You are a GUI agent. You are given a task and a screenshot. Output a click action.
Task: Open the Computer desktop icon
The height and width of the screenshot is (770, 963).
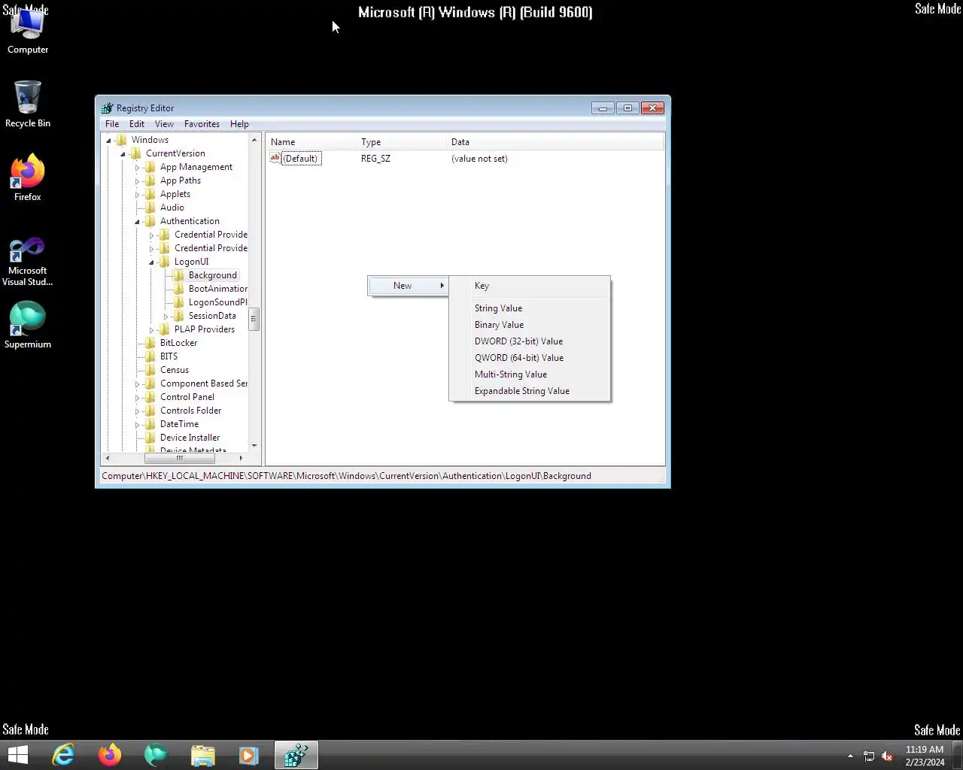[28, 30]
